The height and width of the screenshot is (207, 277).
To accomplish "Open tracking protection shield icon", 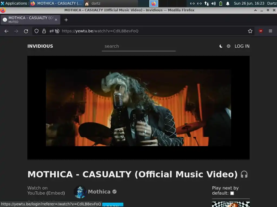I will [x=37, y=31].
